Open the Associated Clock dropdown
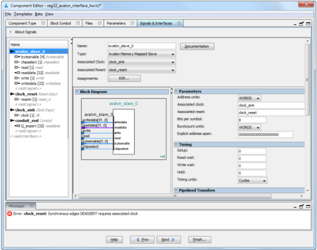The image size is (317, 250). pyautogui.click(x=142, y=62)
